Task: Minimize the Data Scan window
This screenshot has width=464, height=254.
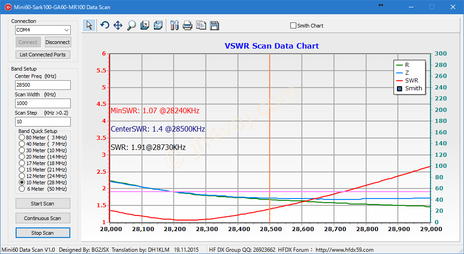Action: point(411,7)
